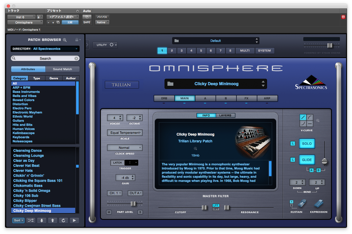The image size is (352, 234).
Task: Toggle glide layer A button
Action: tap(311, 170)
